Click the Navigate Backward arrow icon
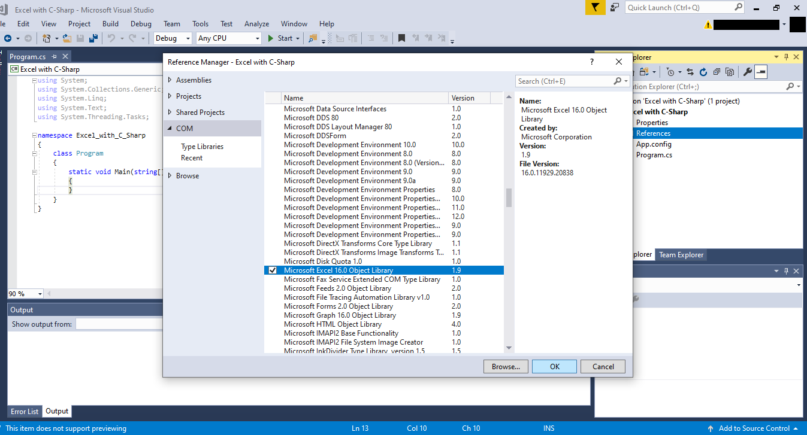The width and height of the screenshot is (807, 435). [x=8, y=38]
